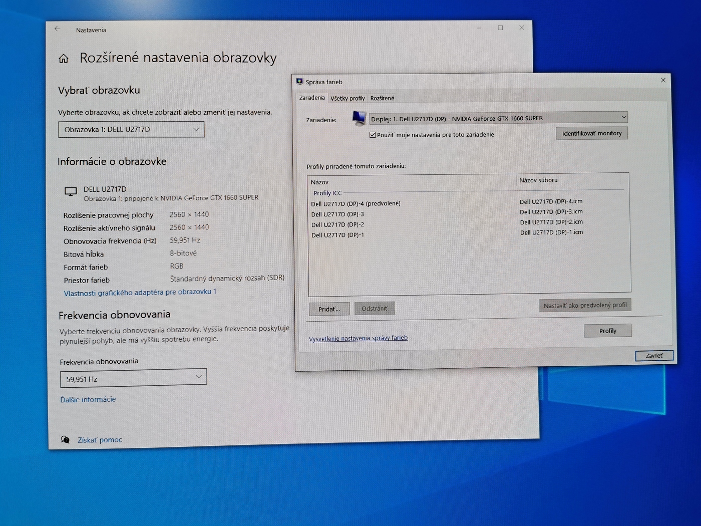Switch to the Zariadenia tab

click(312, 98)
